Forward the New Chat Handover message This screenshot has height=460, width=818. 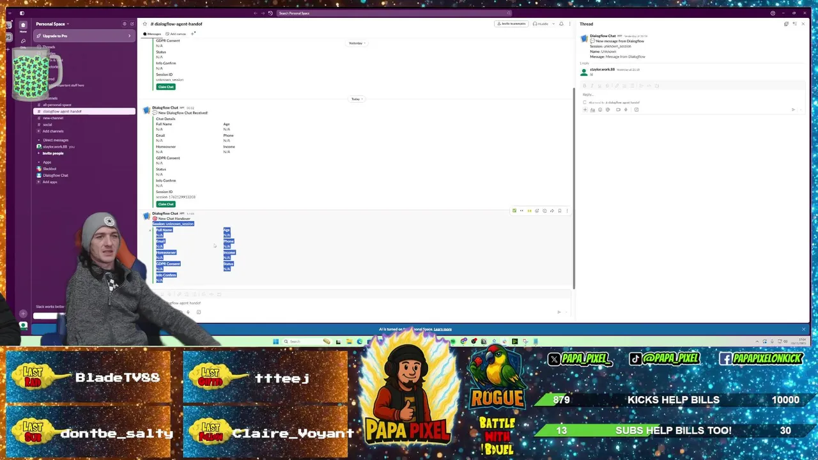[552, 211]
